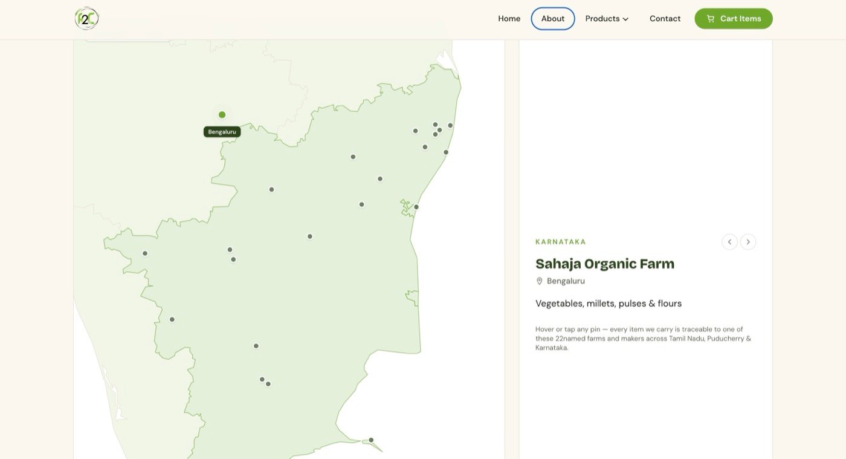Image resolution: width=846 pixels, height=459 pixels.
Task: Click the location marker icon beside Bengaluru
Action: [x=540, y=281]
